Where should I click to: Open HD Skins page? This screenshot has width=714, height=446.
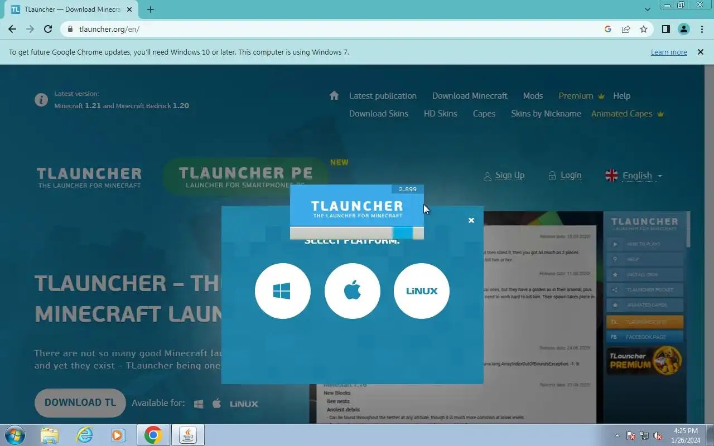[x=440, y=114]
